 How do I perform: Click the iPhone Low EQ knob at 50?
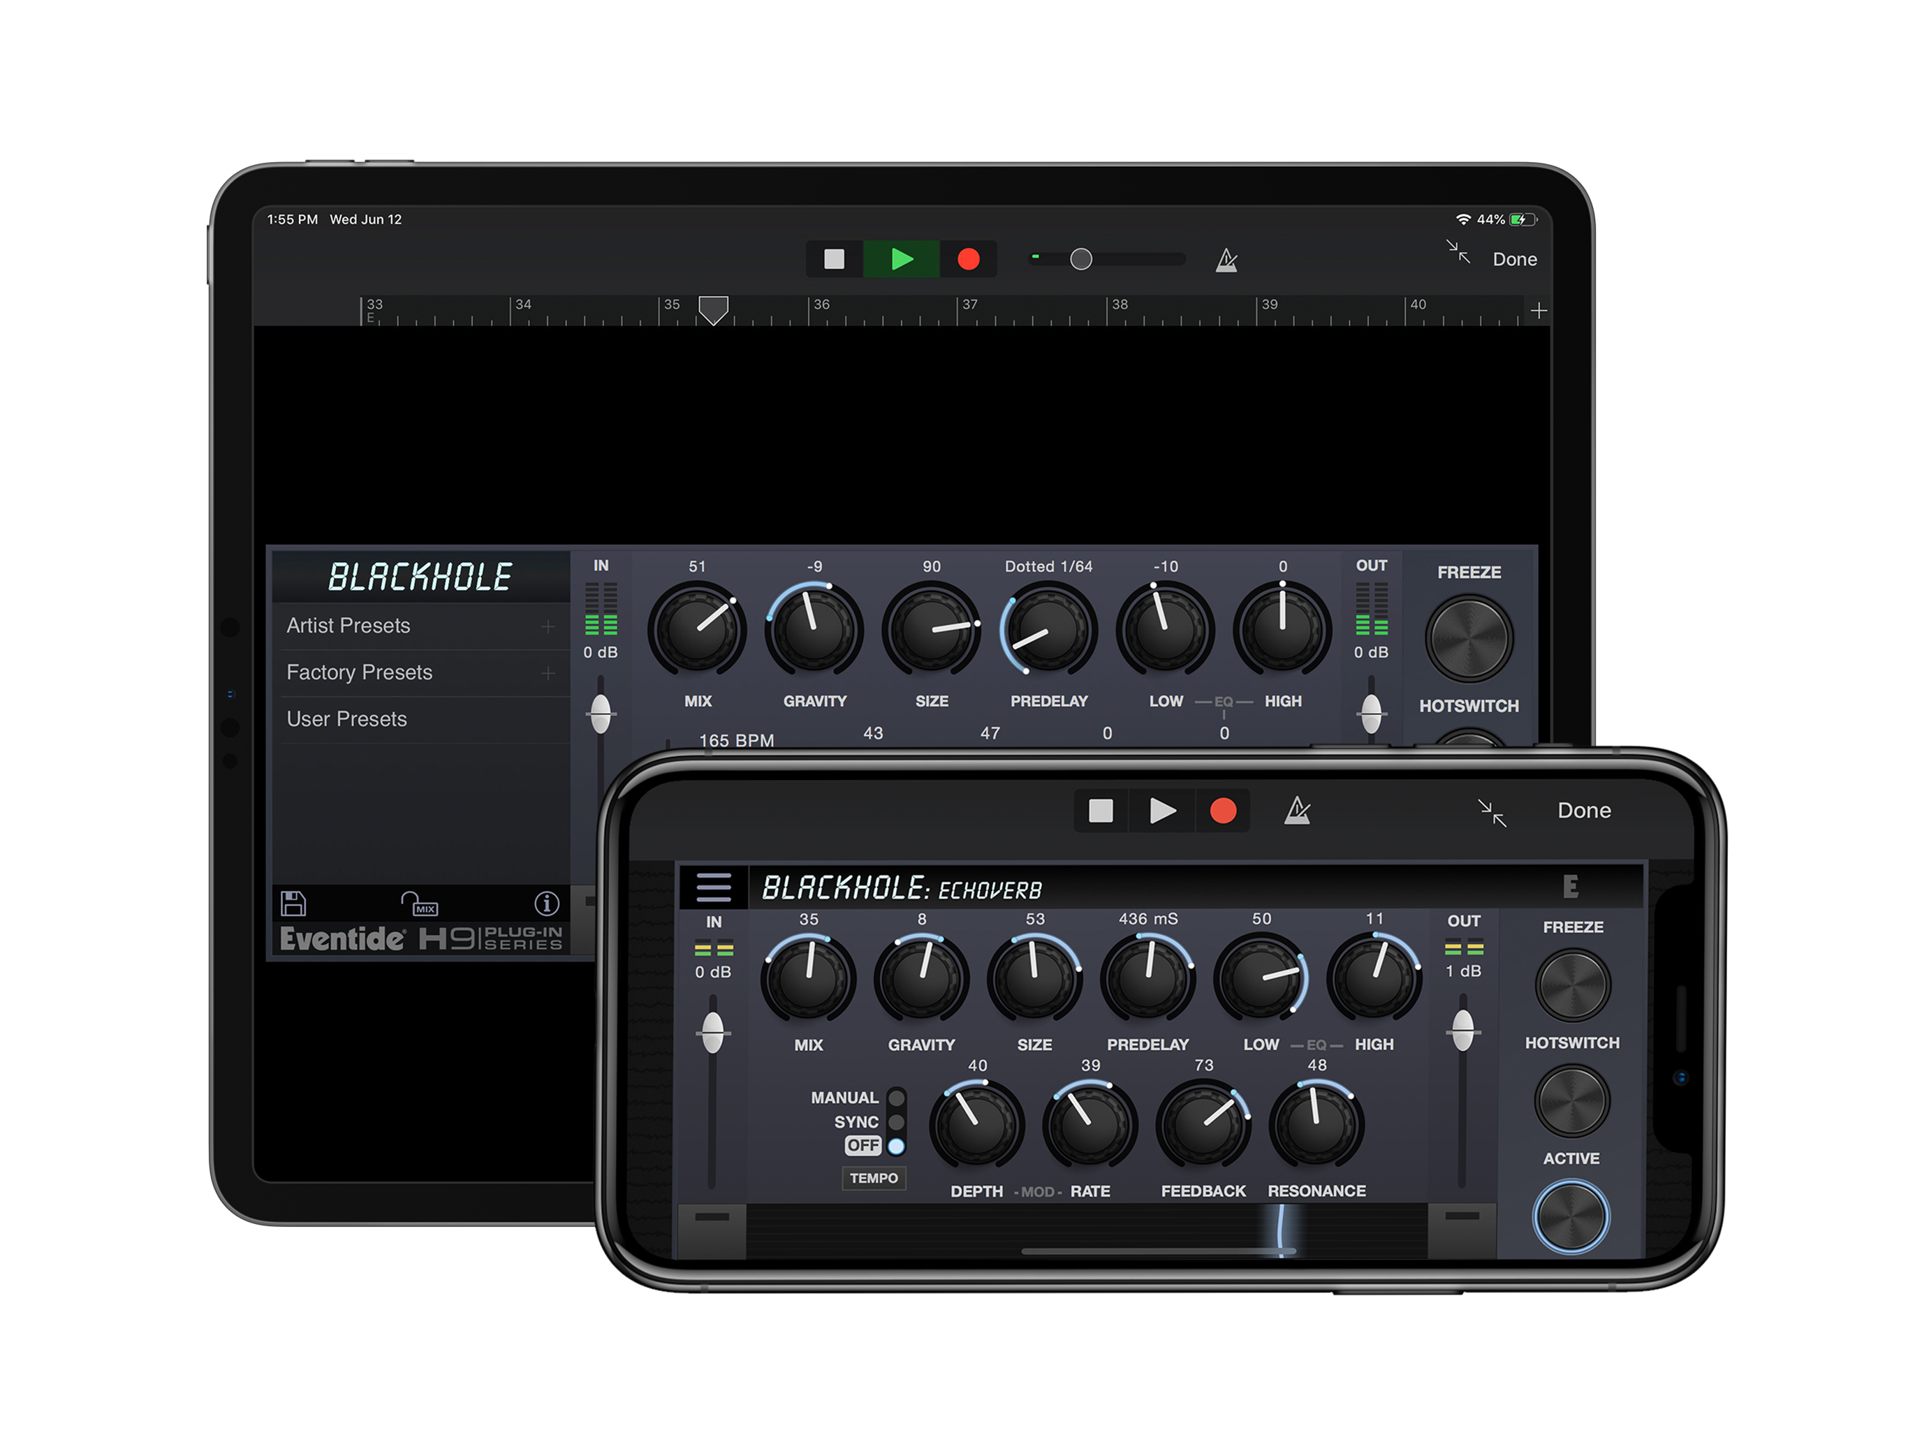click(1261, 979)
